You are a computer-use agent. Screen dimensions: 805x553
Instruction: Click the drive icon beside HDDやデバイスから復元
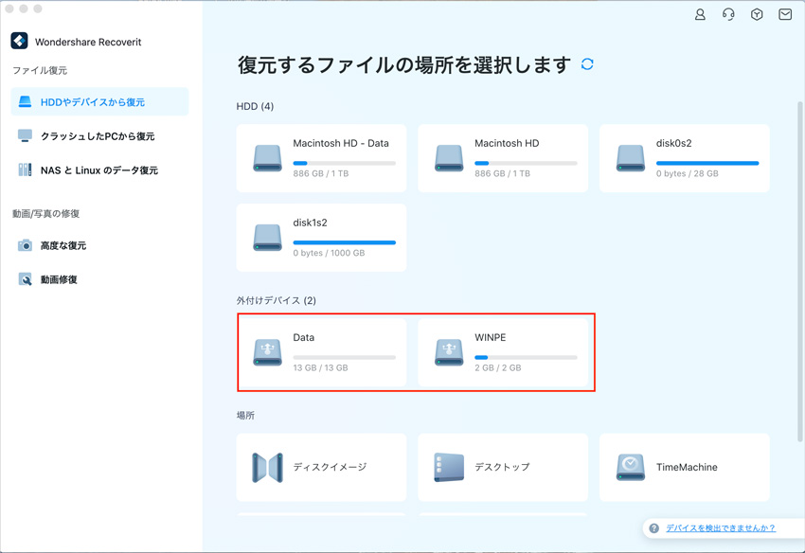tap(25, 101)
